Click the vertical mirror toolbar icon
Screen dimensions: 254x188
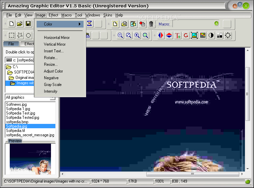pyautogui.click(x=169, y=35)
